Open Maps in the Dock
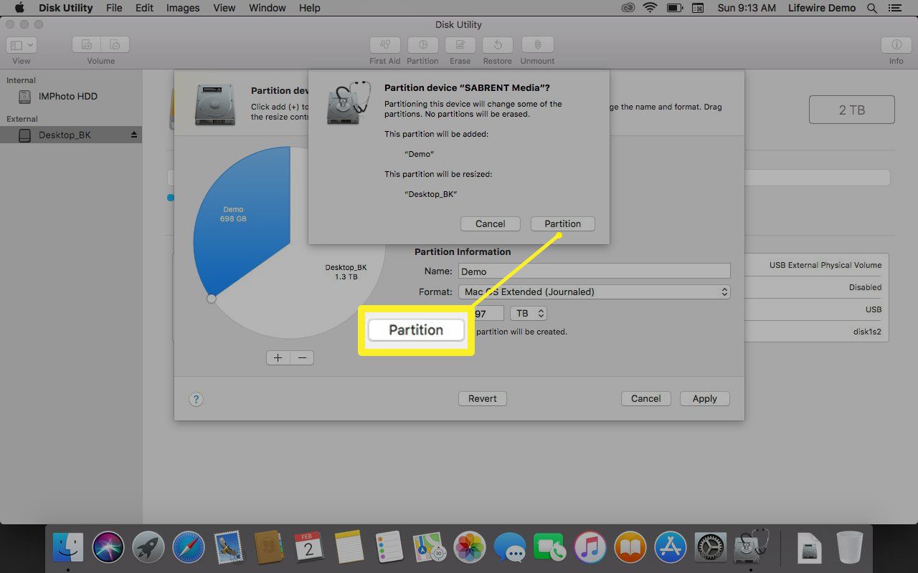Image resolution: width=918 pixels, height=573 pixels. click(430, 548)
